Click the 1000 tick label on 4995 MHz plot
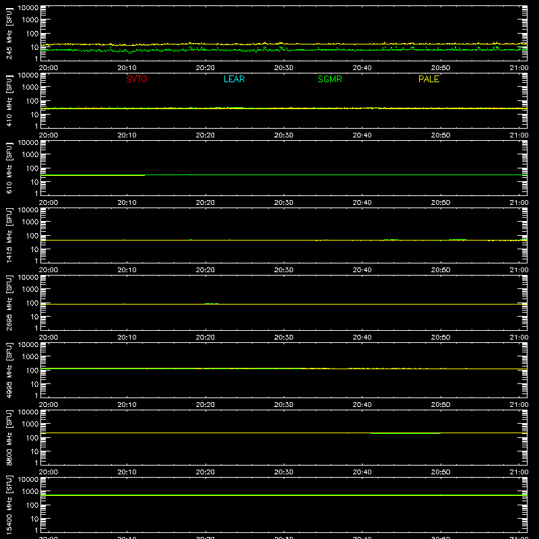Screen dimensions: 539x539 click(x=30, y=357)
